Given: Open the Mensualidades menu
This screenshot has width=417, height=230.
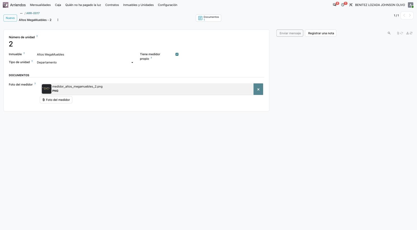Looking at the screenshot, I should [40, 5].
